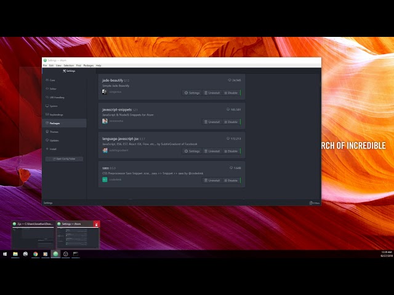
Task: Open the File menu
Action: pyautogui.click(x=45, y=66)
